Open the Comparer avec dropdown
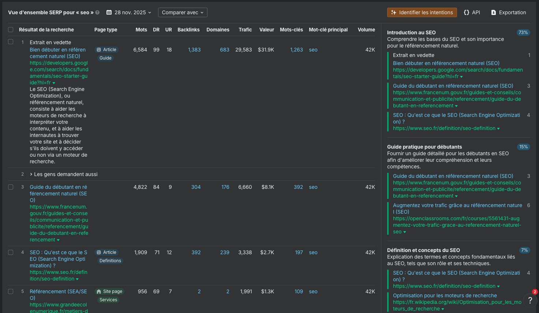The height and width of the screenshot is (313, 539). [182, 12]
